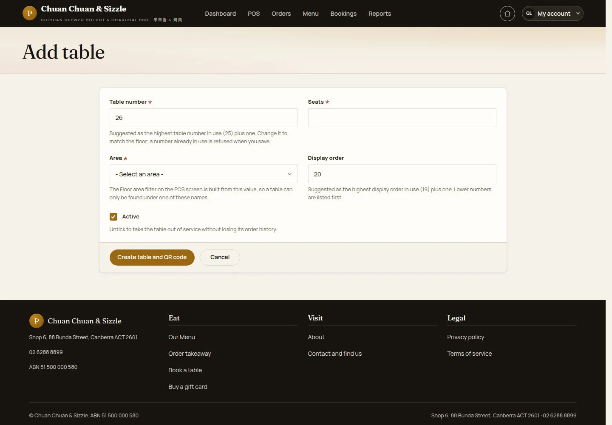
Task: Open Menu in the top navigation
Action: 311,14
